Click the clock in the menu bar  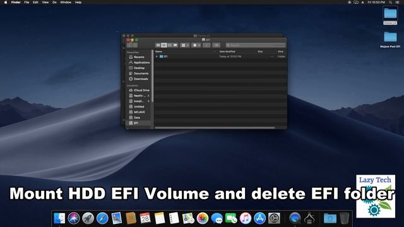pyautogui.click(x=376, y=3)
